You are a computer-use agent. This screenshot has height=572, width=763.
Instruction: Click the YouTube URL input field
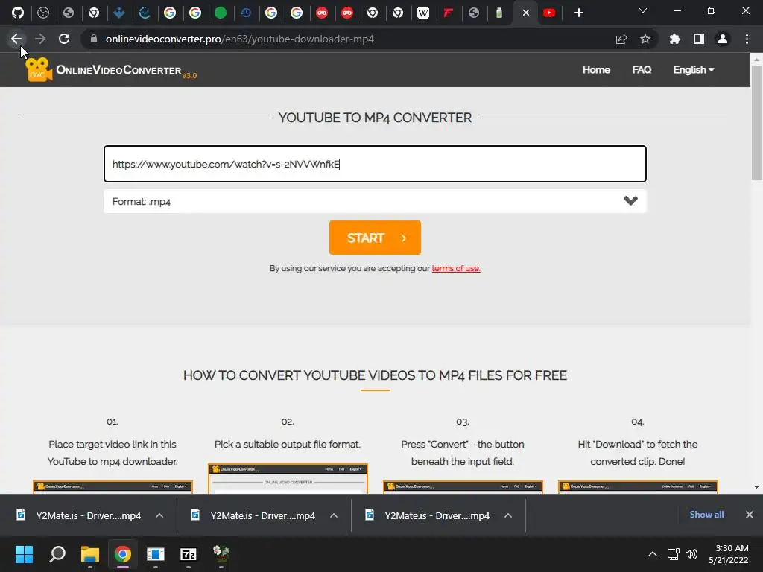(375, 164)
